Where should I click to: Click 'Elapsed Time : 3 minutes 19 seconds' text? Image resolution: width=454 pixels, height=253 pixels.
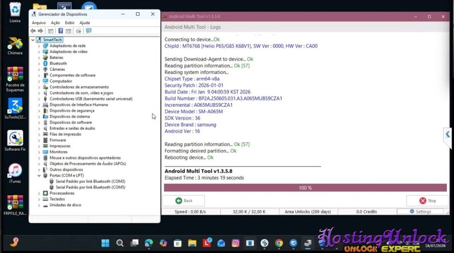[x=204, y=178]
